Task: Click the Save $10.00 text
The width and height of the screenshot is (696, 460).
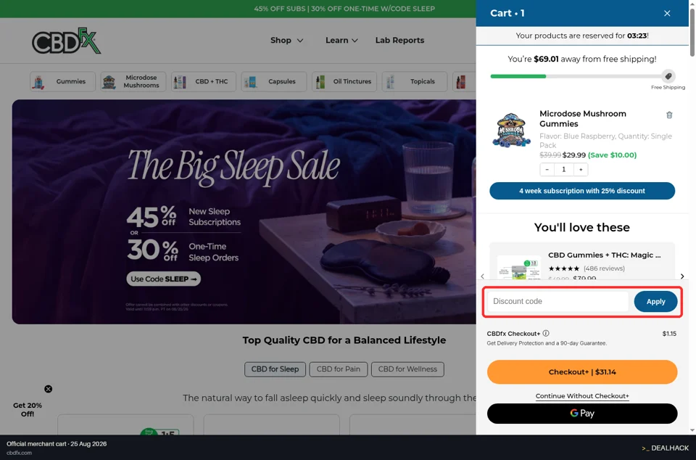Action: (x=612, y=155)
